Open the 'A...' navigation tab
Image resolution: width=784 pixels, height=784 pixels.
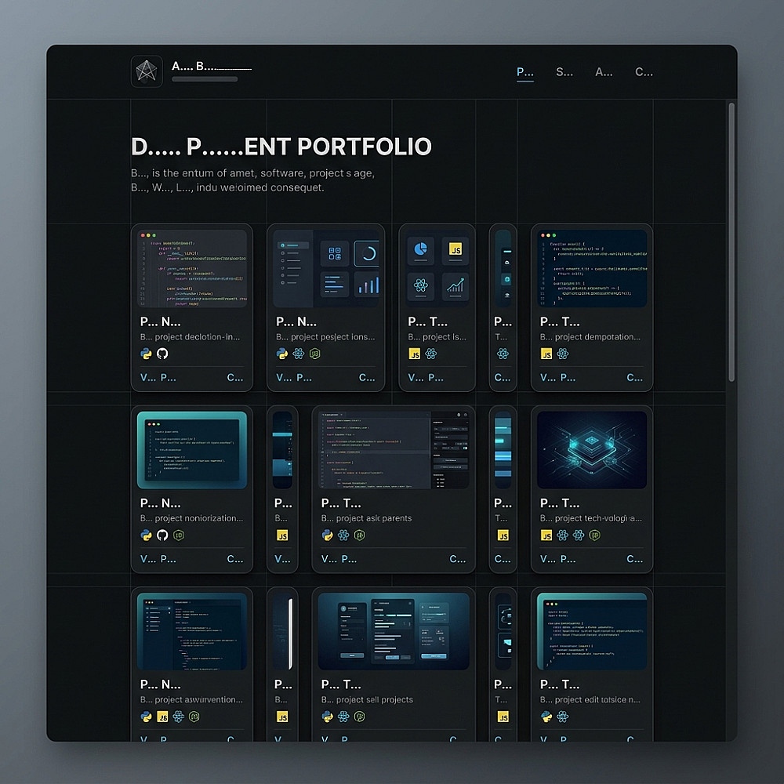[604, 72]
